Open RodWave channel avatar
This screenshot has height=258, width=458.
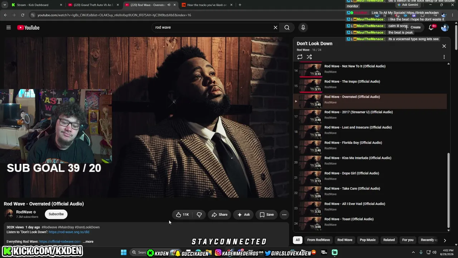pos(9,214)
